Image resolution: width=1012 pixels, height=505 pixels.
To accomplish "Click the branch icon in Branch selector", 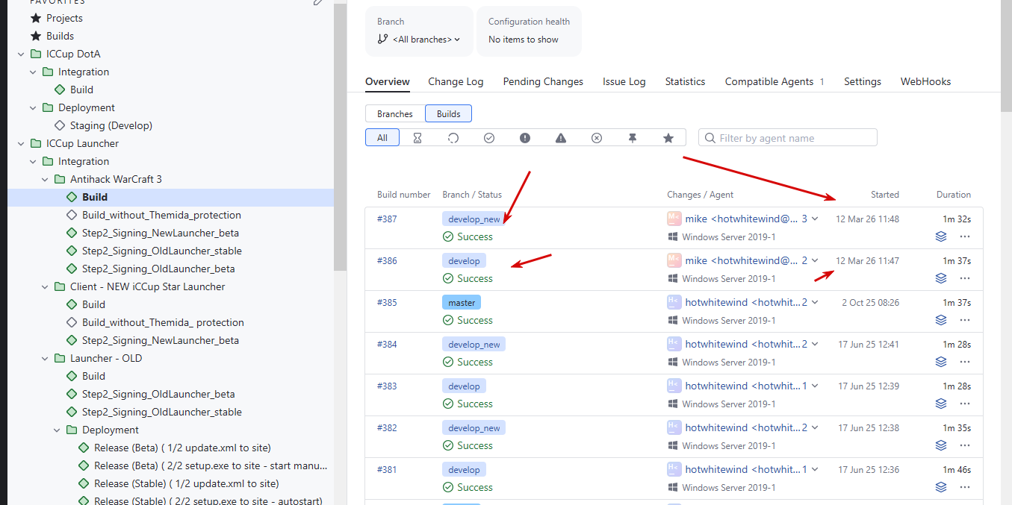I will click(x=383, y=40).
